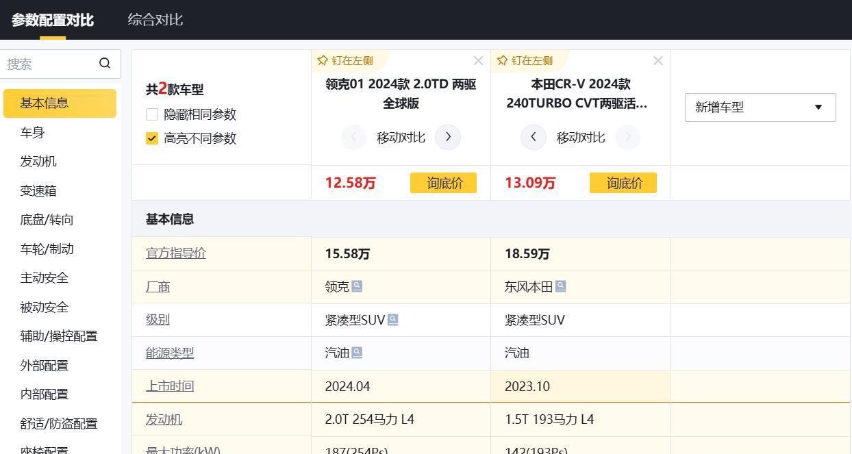
Task: Open info icon next to 领克 manufacturer
Action: (357, 286)
